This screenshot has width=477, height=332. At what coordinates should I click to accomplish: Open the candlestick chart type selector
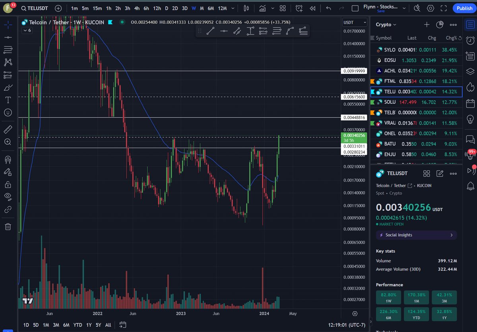tap(246, 8)
